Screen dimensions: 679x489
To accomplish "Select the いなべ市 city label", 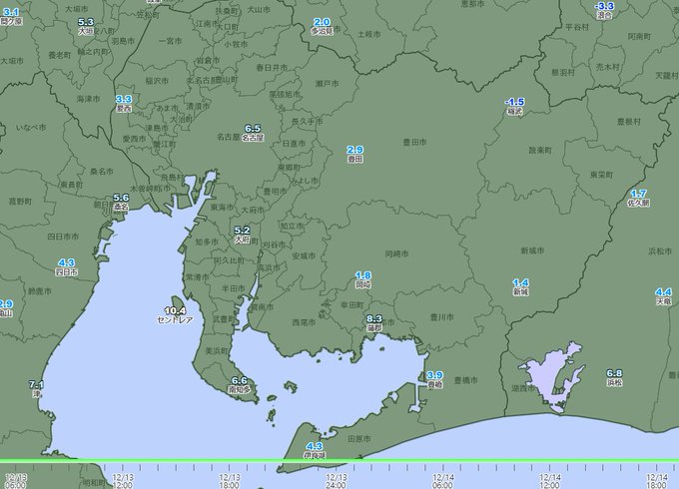I will 31,128.
